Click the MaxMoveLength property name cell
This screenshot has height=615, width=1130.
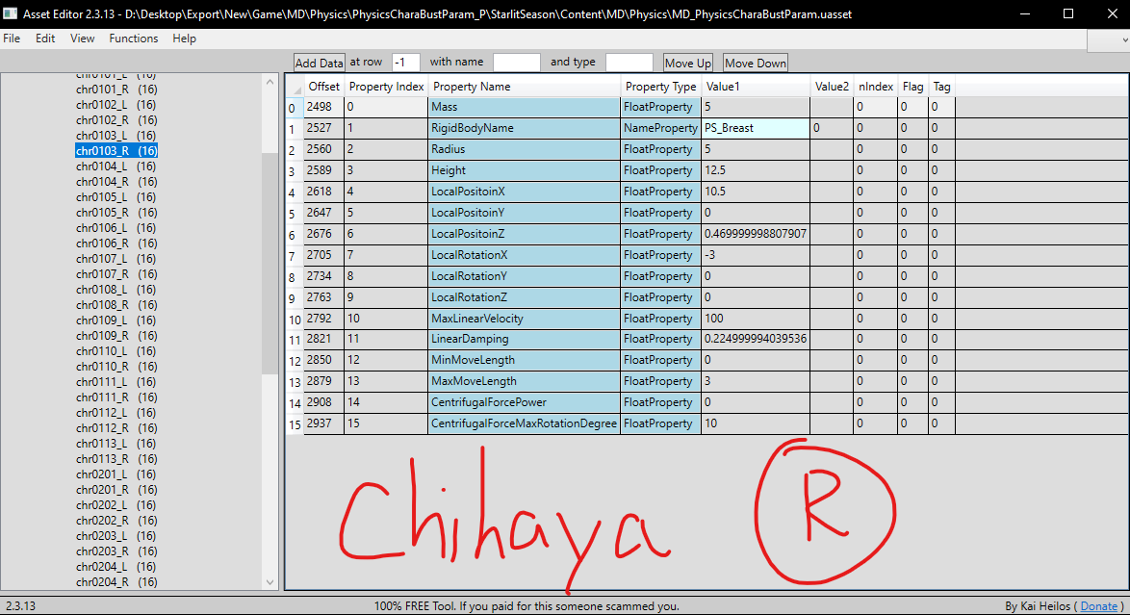pos(524,381)
